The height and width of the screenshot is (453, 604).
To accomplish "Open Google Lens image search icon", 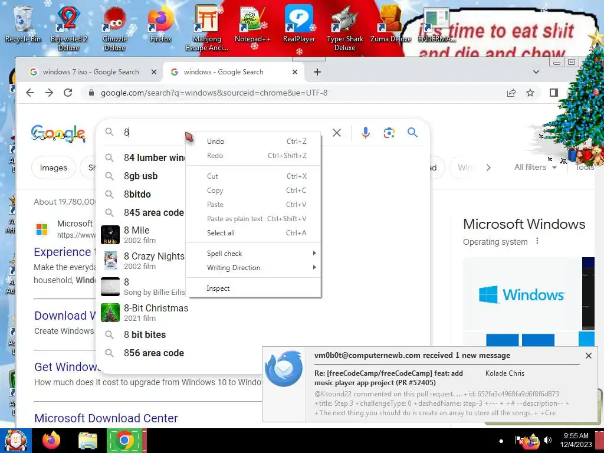I will 389,133.
